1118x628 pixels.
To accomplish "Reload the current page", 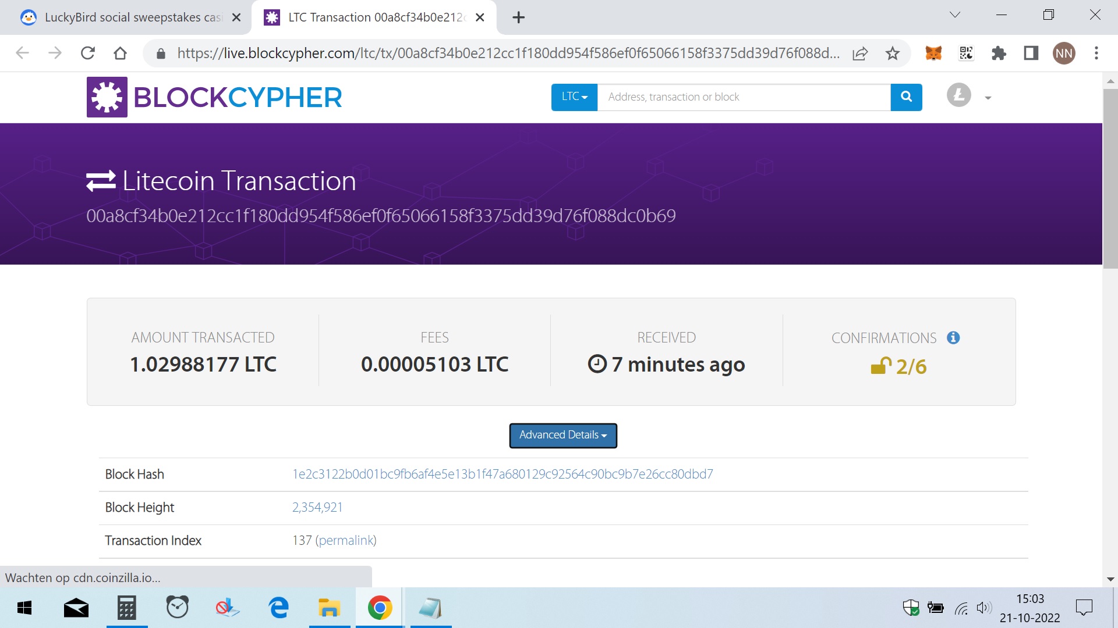I will (88, 53).
